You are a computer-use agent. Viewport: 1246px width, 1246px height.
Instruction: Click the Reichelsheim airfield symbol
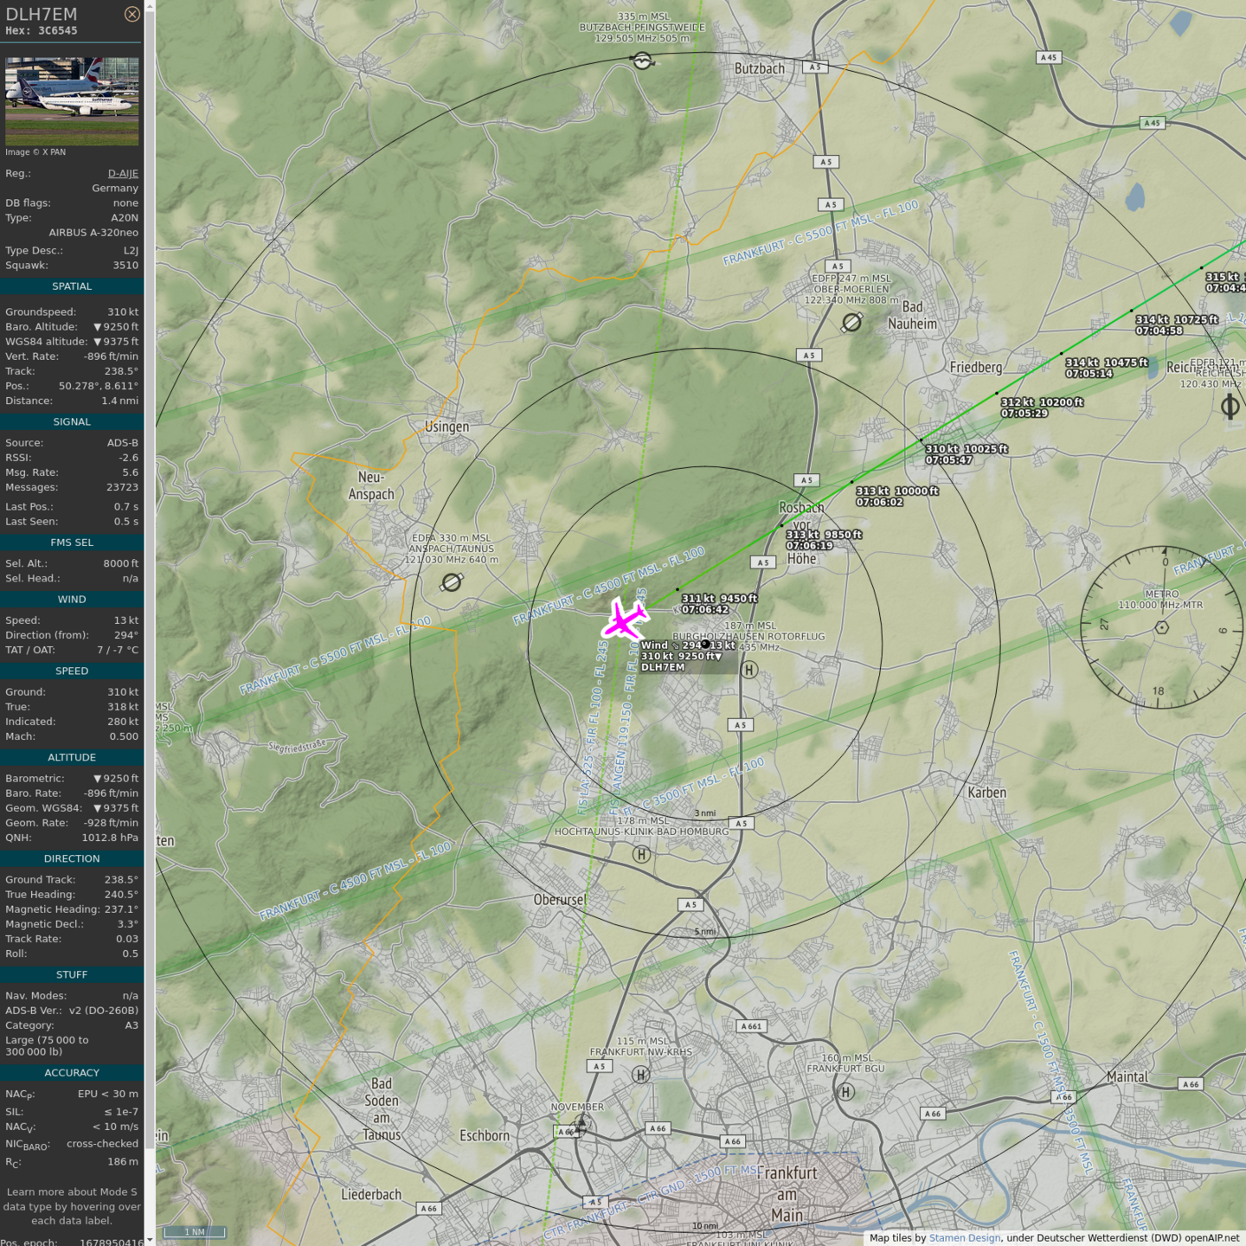click(1230, 406)
